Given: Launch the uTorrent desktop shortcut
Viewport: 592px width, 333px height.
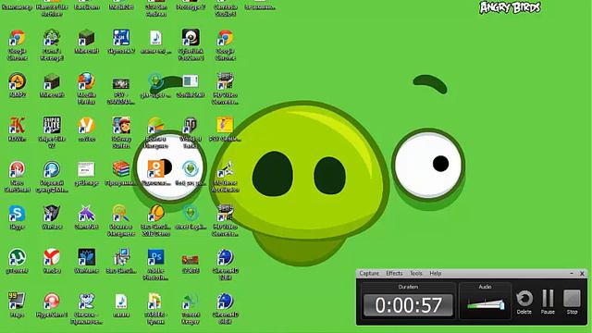Looking at the screenshot, I should 17,257.
